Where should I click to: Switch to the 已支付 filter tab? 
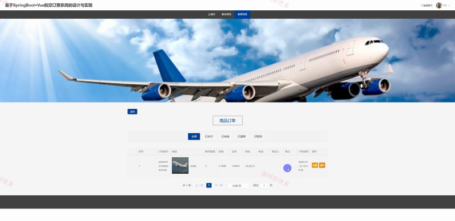coord(209,136)
